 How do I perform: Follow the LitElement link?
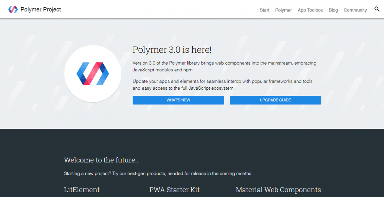[82, 190]
